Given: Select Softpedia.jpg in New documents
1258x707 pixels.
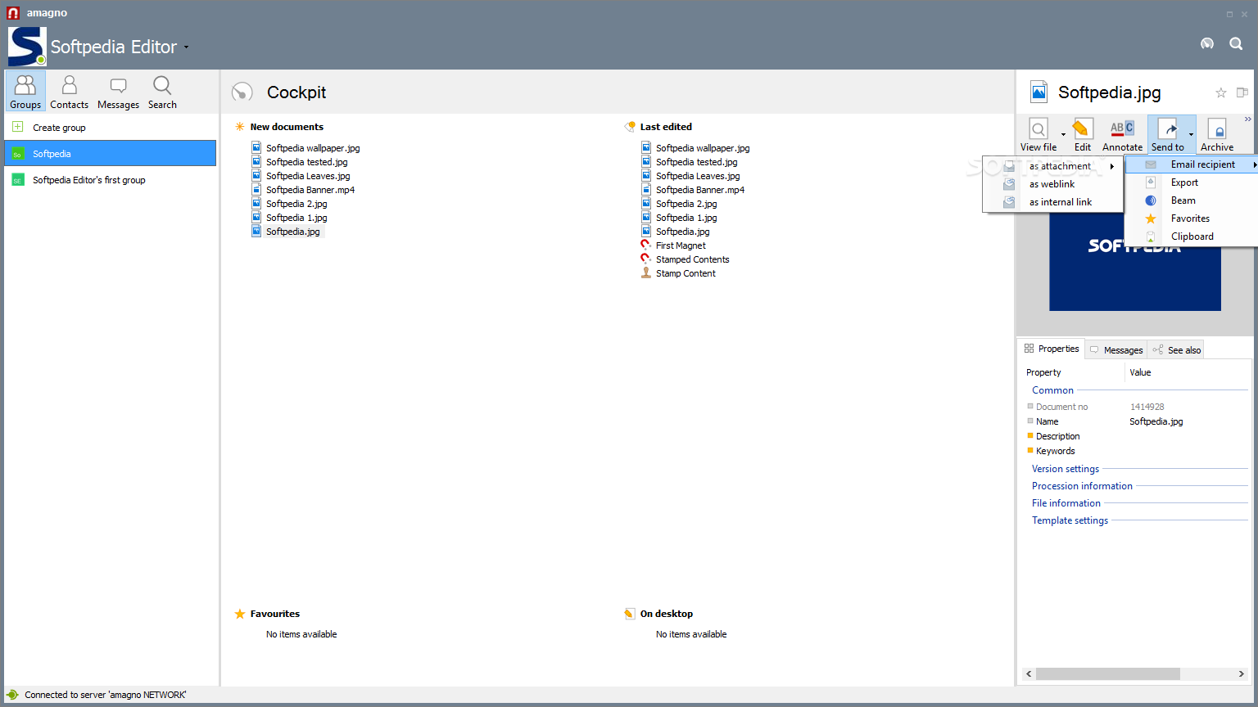Looking at the screenshot, I should [293, 232].
